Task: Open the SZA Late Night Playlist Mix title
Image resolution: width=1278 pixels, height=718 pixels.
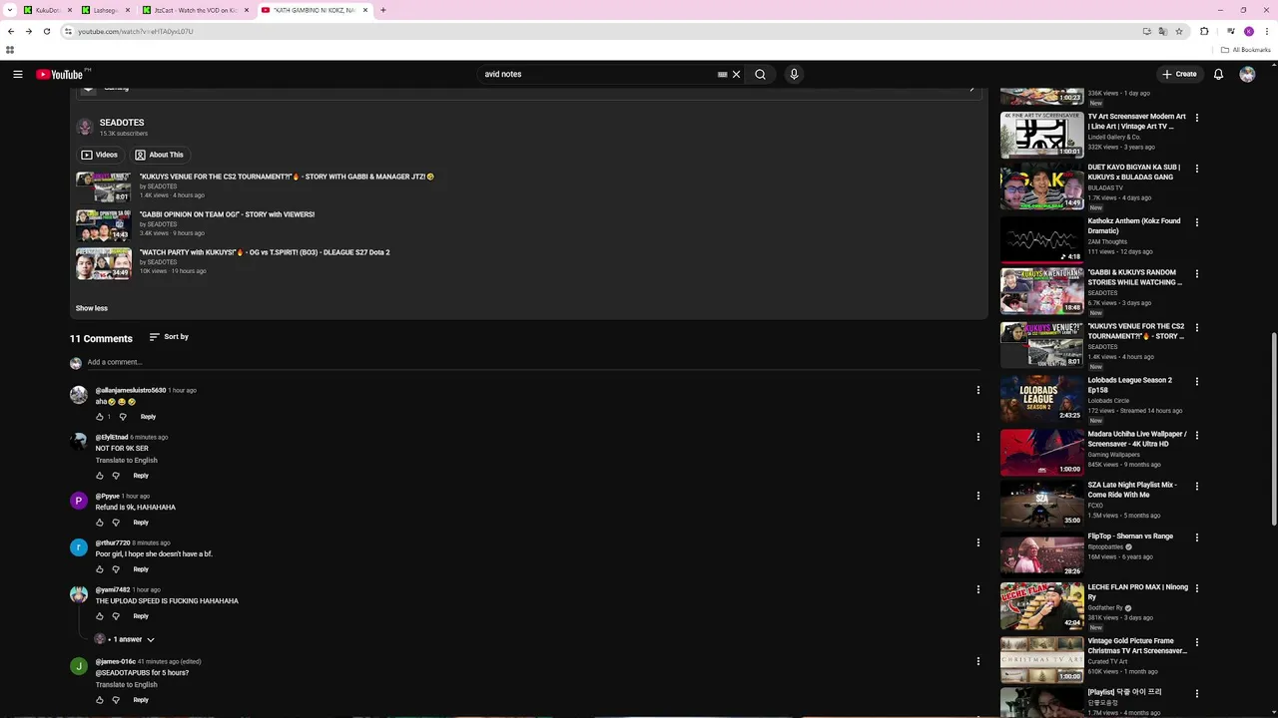Action: pyautogui.click(x=1132, y=490)
